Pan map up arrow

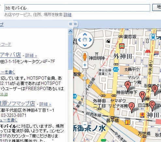pyautogui.click(x=85, y=35)
